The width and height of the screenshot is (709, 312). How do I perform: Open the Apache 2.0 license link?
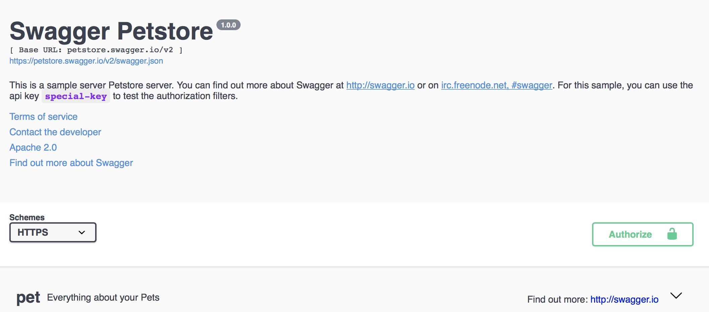[x=33, y=147]
